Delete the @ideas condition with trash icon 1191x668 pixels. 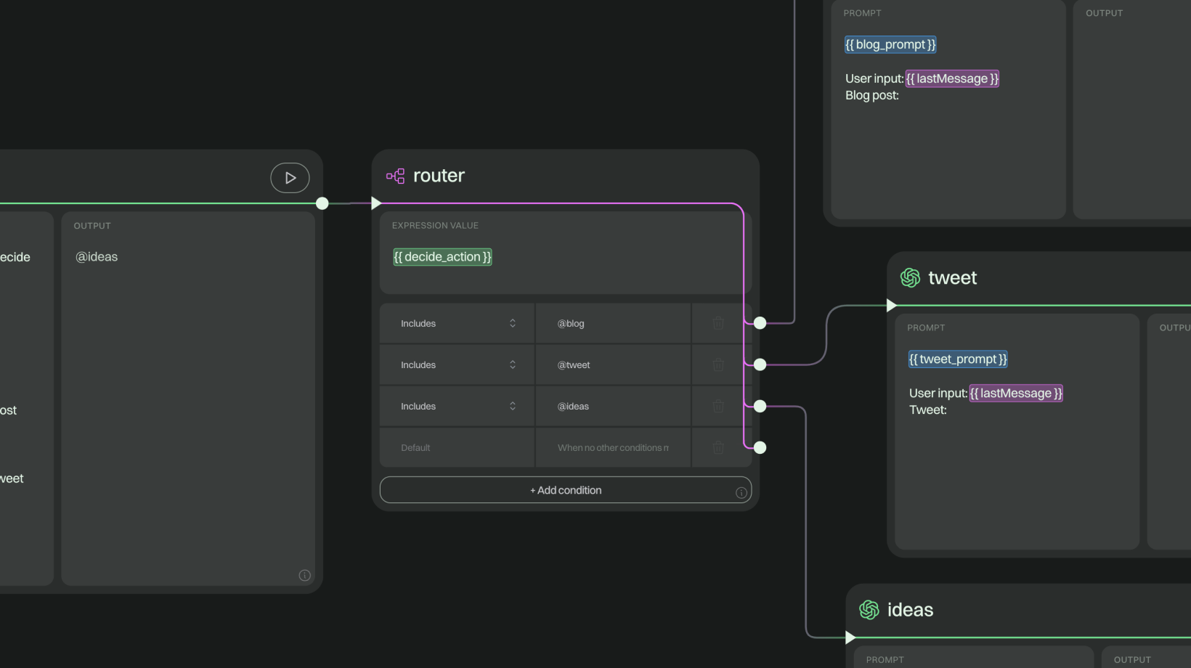[x=718, y=407]
